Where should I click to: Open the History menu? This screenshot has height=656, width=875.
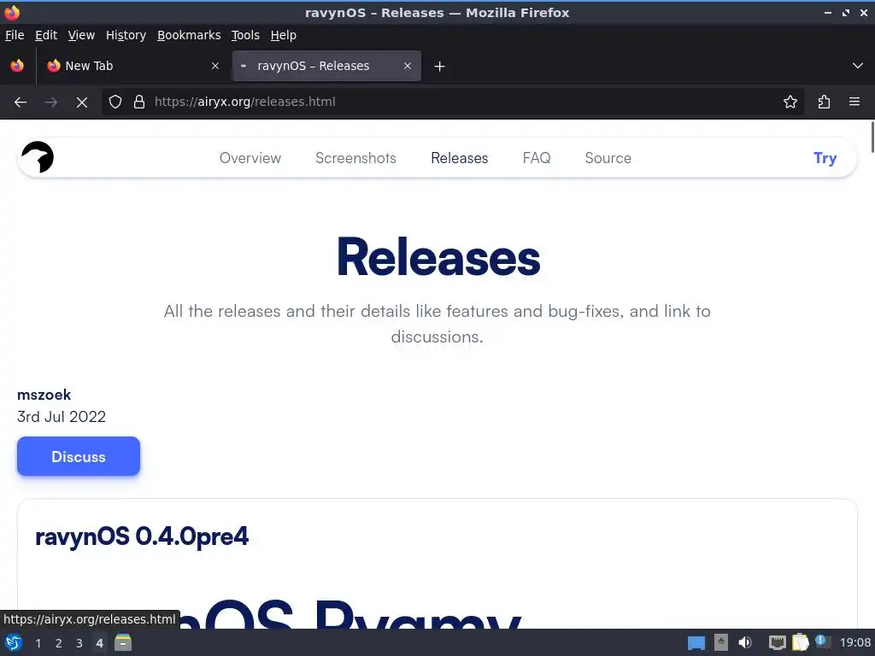[x=126, y=35]
